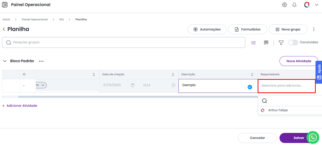Open notifications bell icon

pyautogui.click(x=294, y=5)
